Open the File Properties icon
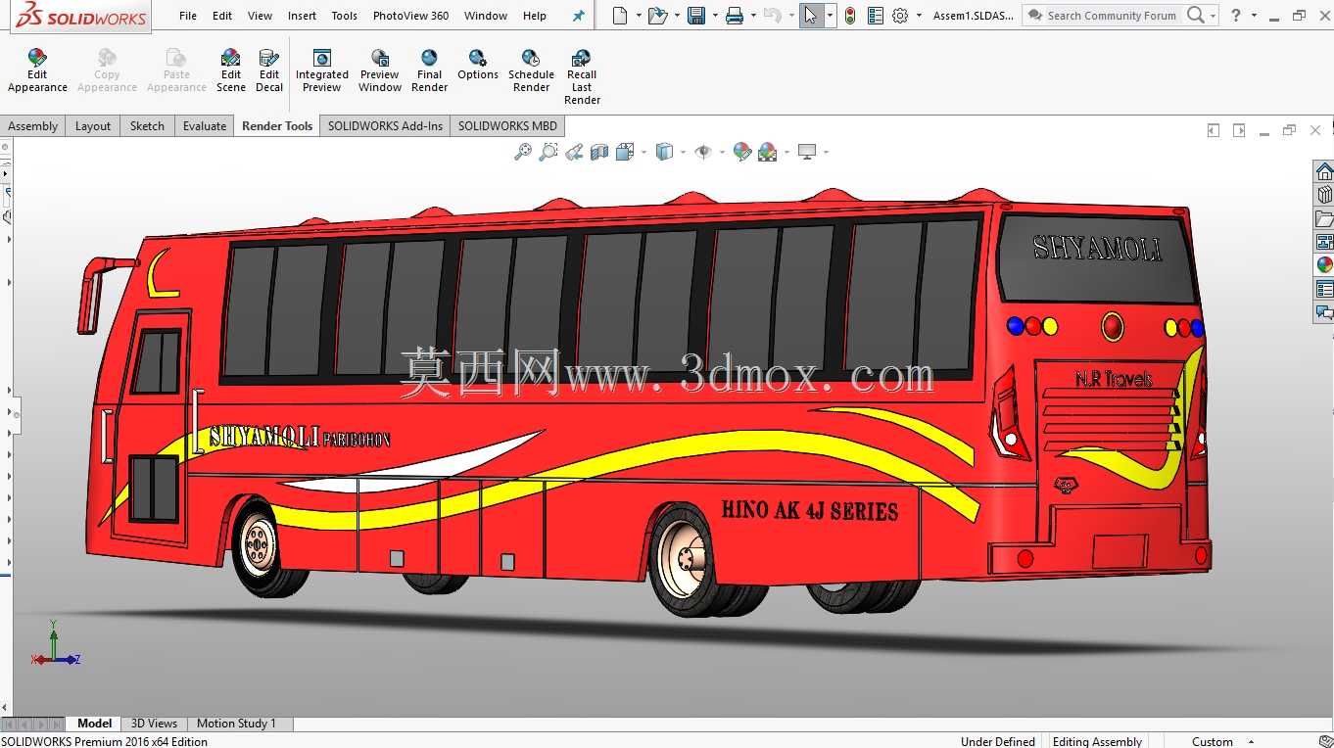1334x748 pixels. 876,16
